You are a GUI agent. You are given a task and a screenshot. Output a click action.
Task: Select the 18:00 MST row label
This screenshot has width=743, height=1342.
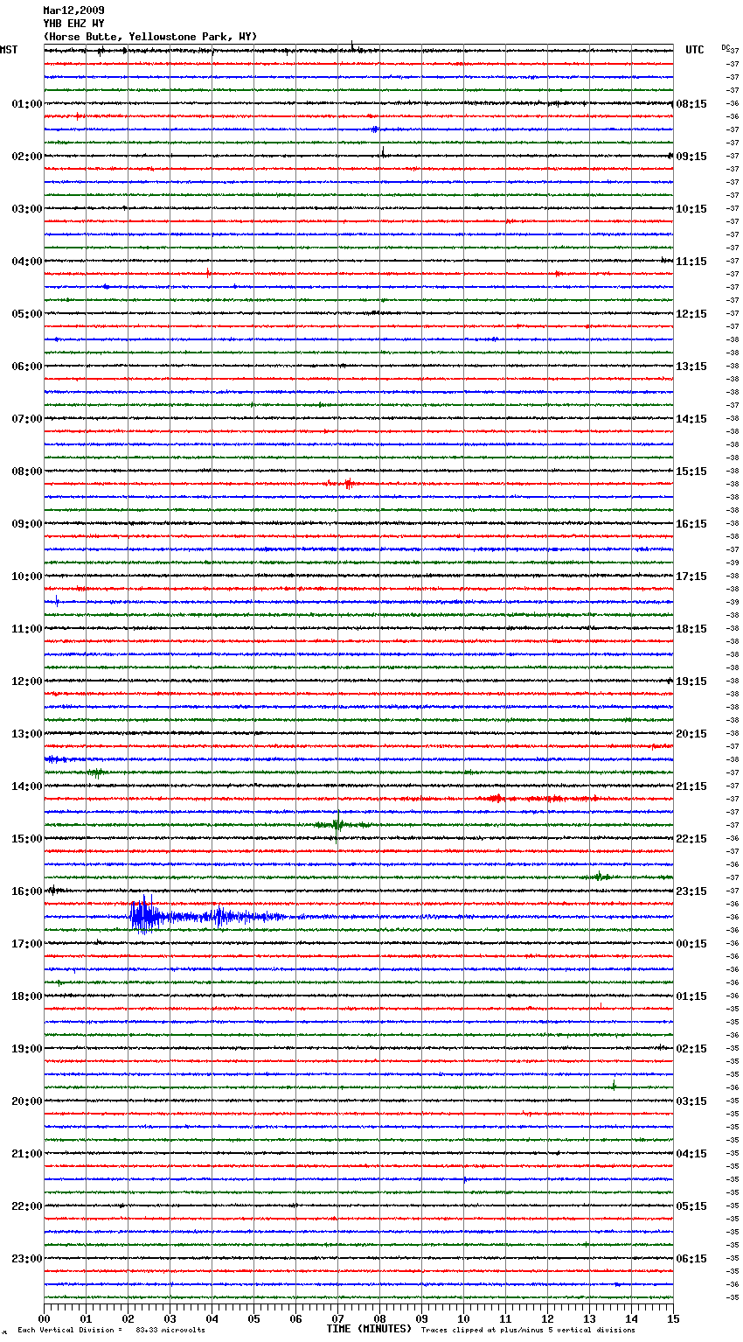(x=27, y=996)
